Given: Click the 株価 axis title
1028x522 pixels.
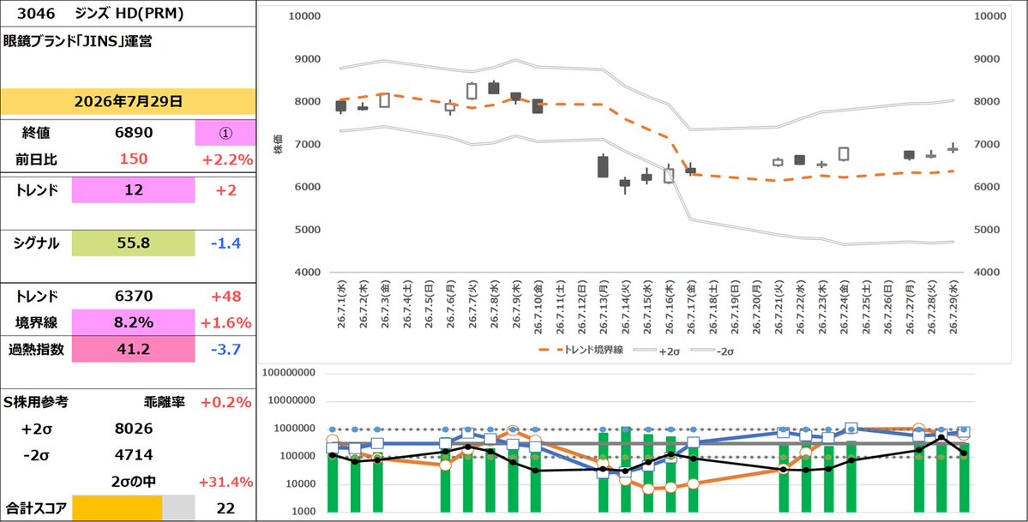Looking at the screenshot, I should pos(277,144).
